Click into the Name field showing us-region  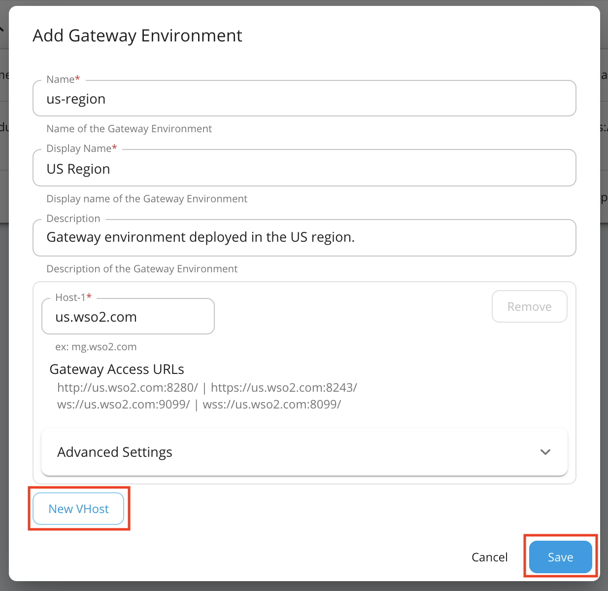click(304, 98)
